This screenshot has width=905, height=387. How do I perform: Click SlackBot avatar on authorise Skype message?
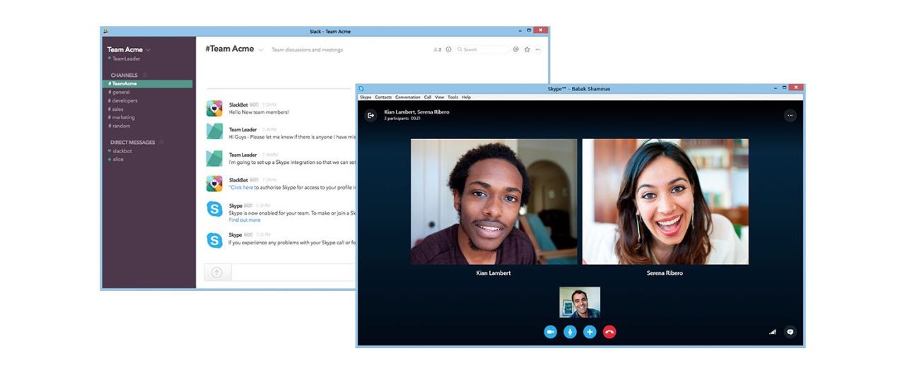coord(214,184)
